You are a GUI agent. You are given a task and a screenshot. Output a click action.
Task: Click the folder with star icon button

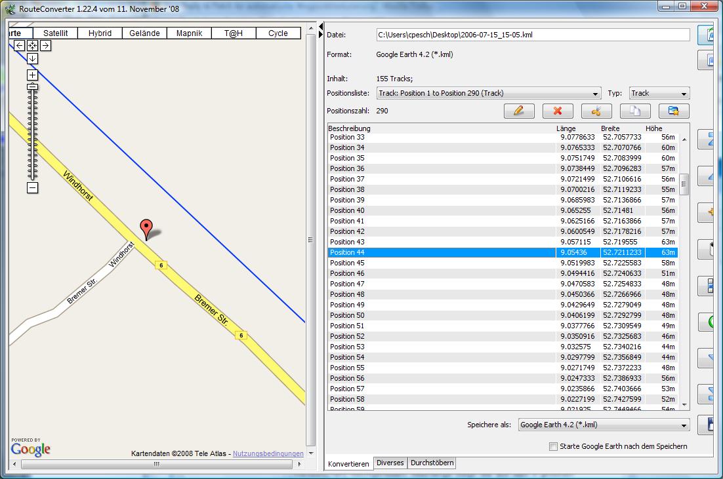[x=674, y=111]
